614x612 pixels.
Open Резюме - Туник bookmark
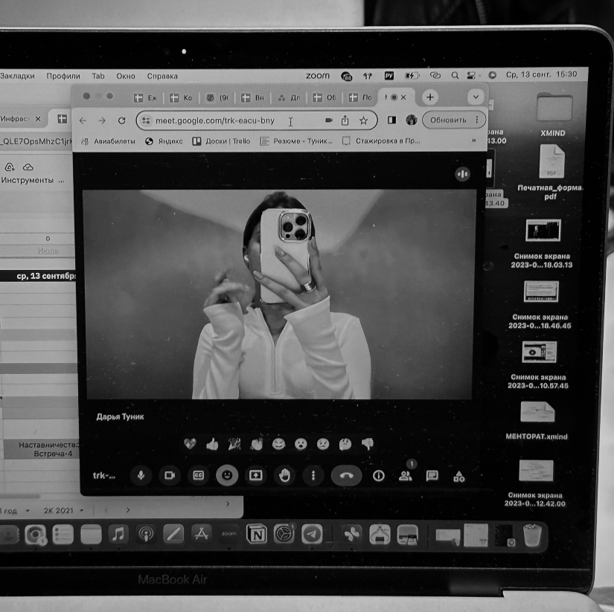coord(296,141)
